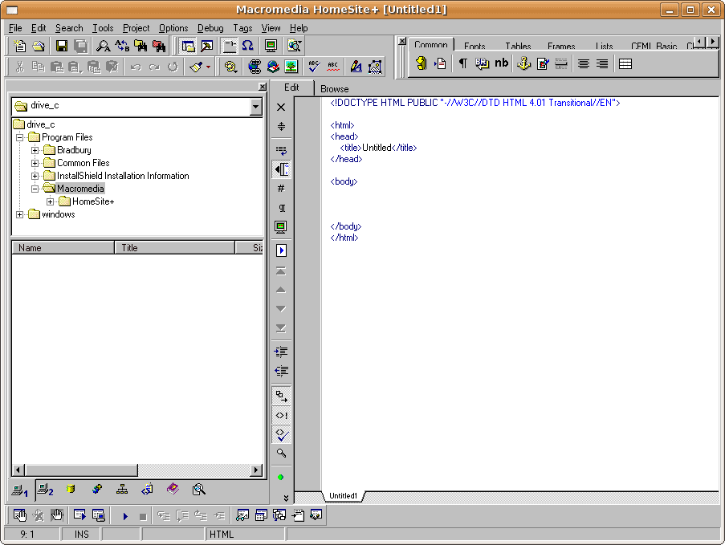Image resolution: width=725 pixels, height=545 pixels.
Task: Toggle Tag Validation checkmark button
Action: [281, 434]
